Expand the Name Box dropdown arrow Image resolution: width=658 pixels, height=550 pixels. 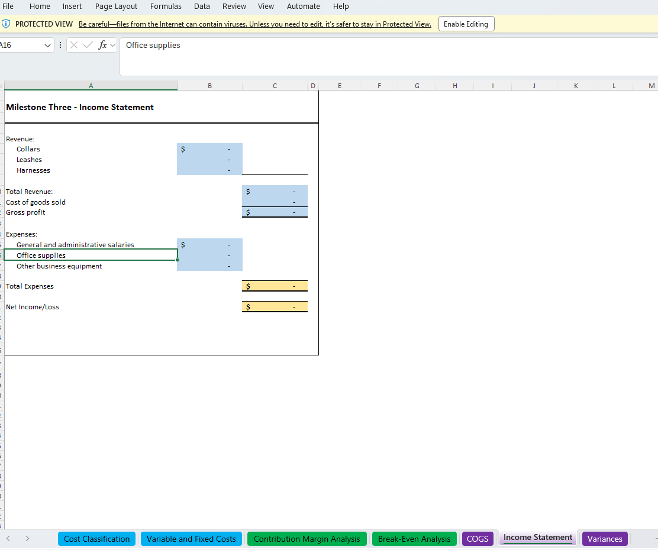(x=47, y=46)
